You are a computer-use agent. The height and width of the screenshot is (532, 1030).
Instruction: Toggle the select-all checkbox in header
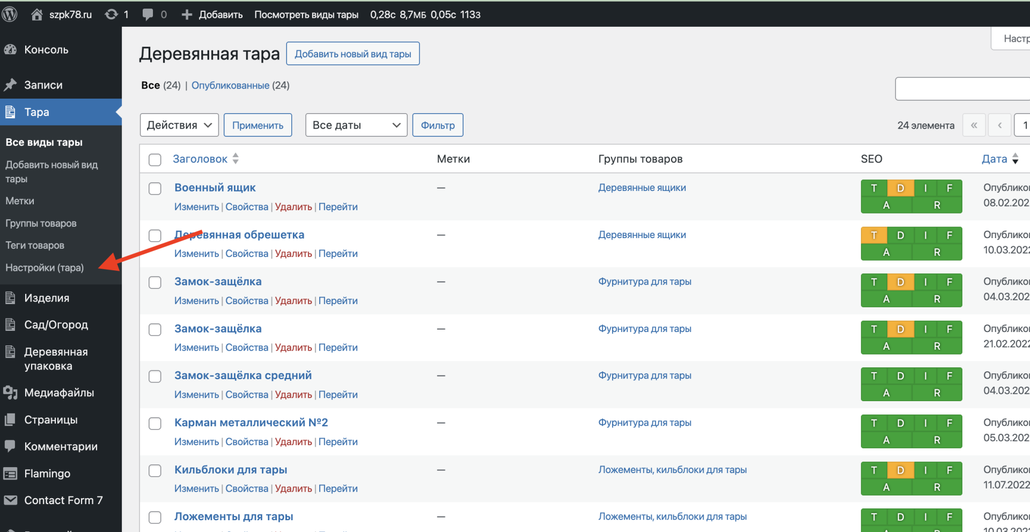pyautogui.click(x=155, y=160)
